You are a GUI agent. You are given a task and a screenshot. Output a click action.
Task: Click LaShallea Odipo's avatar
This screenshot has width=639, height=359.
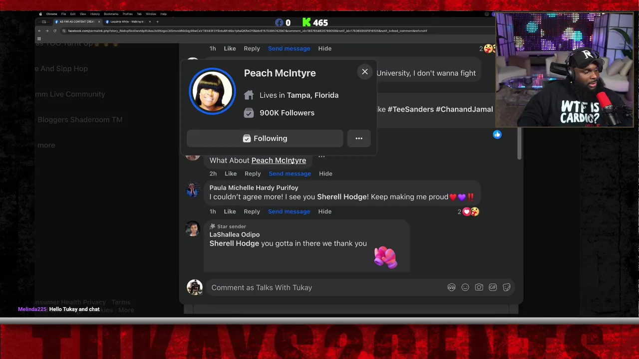coord(193,229)
